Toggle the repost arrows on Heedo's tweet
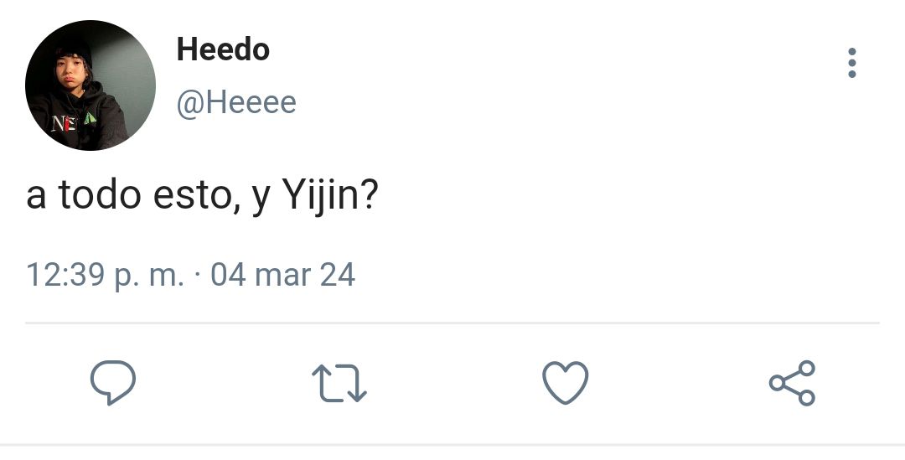This screenshot has width=905, height=460. [x=339, y=383]
